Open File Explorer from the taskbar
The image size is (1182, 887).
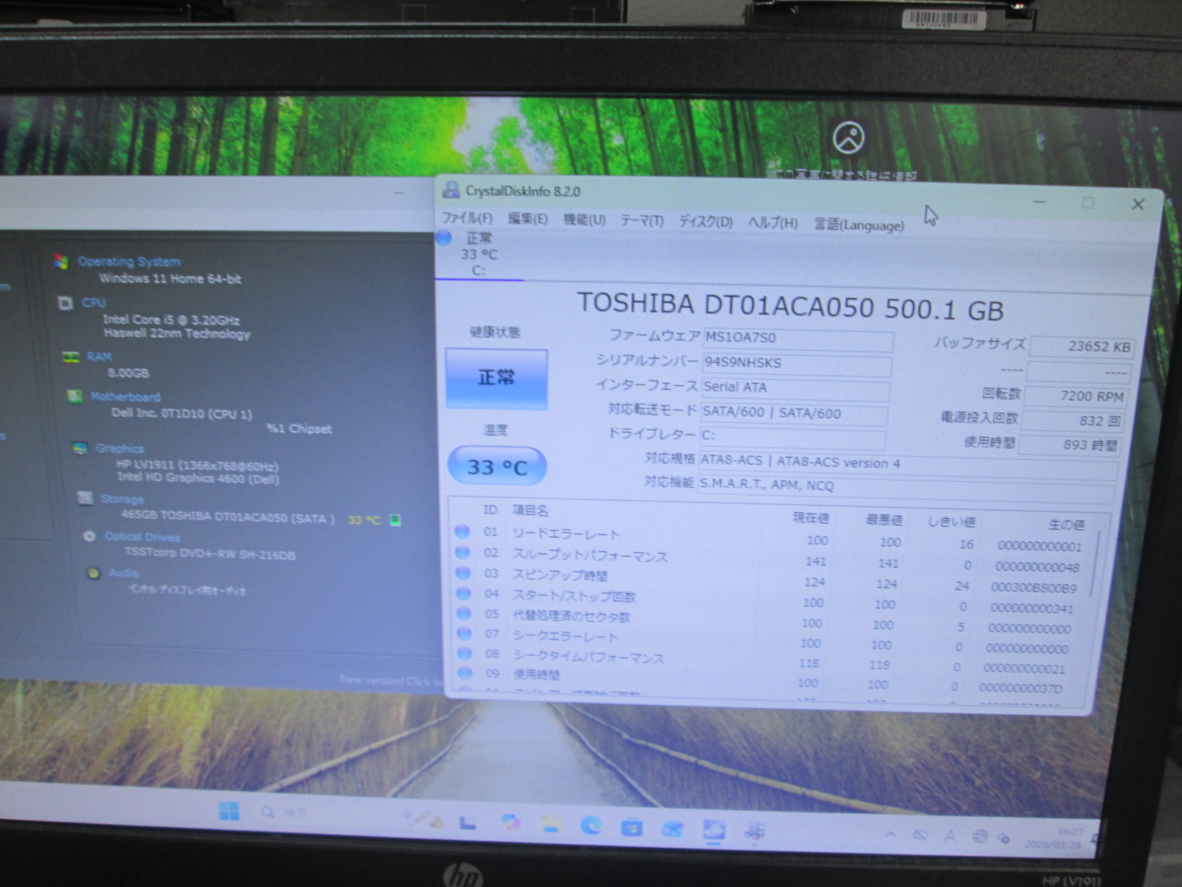(550, 823)
